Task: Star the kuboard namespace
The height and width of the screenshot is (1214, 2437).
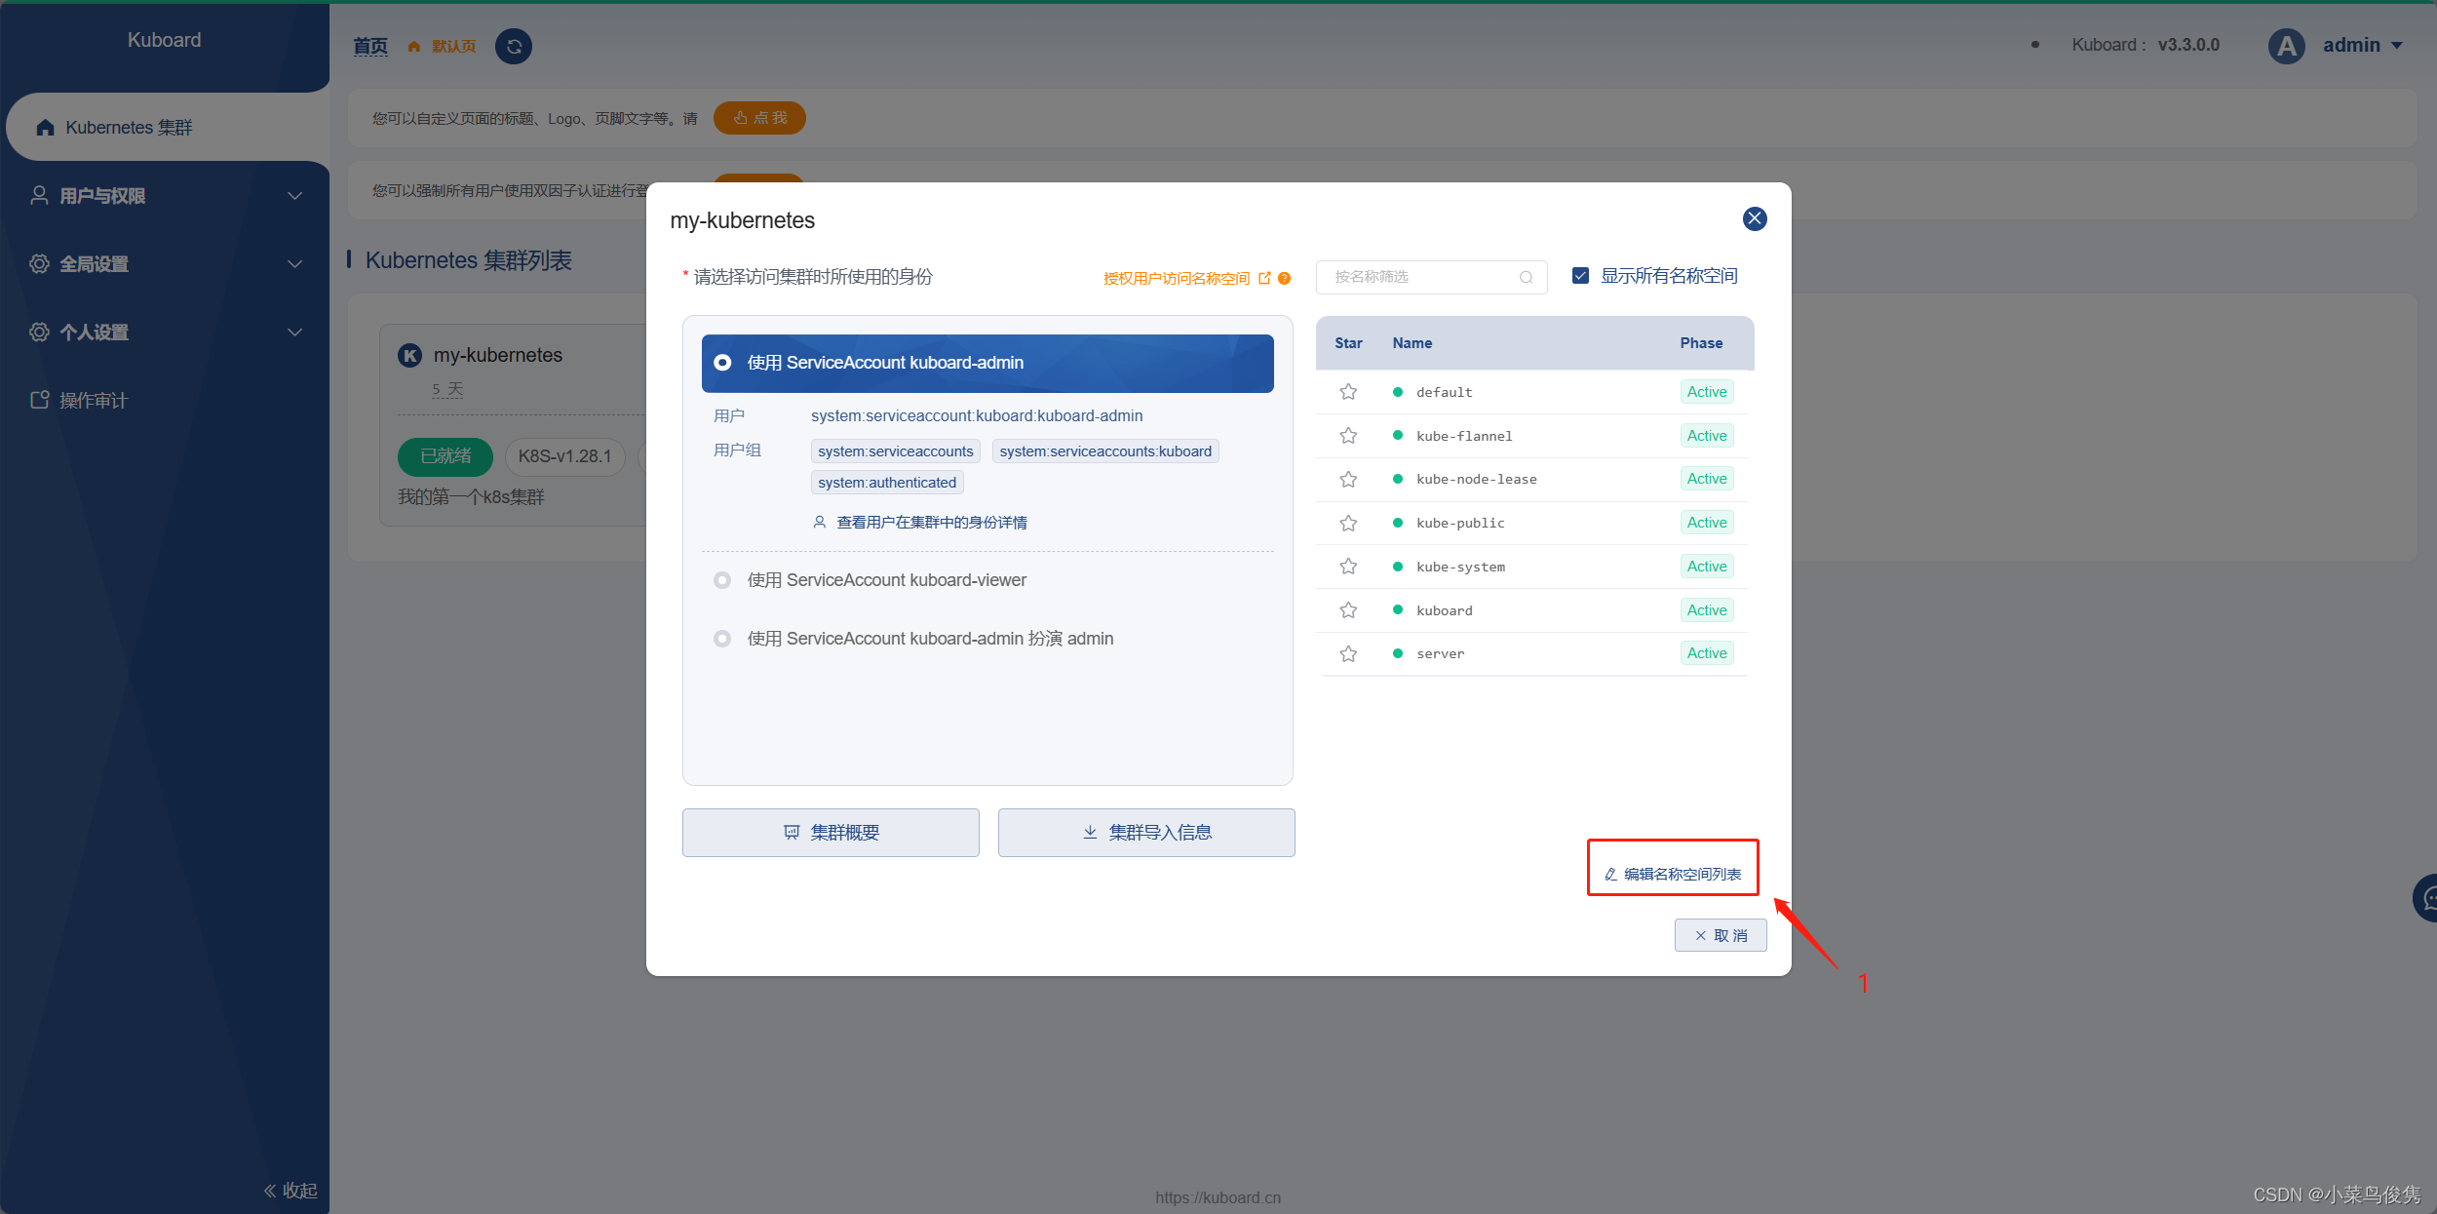Action: click(1348, 610)
